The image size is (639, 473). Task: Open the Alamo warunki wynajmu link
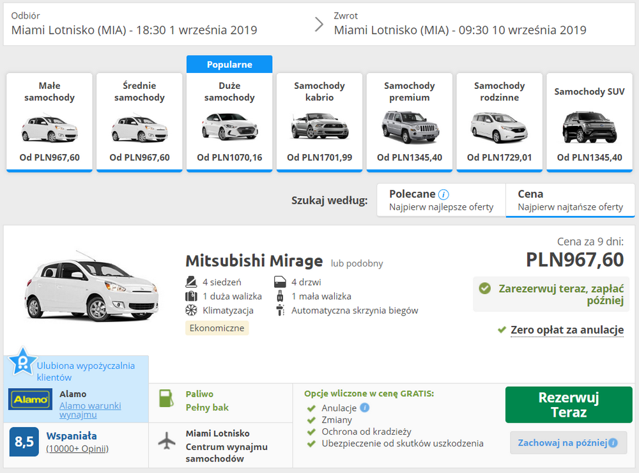tap(90, 410)
